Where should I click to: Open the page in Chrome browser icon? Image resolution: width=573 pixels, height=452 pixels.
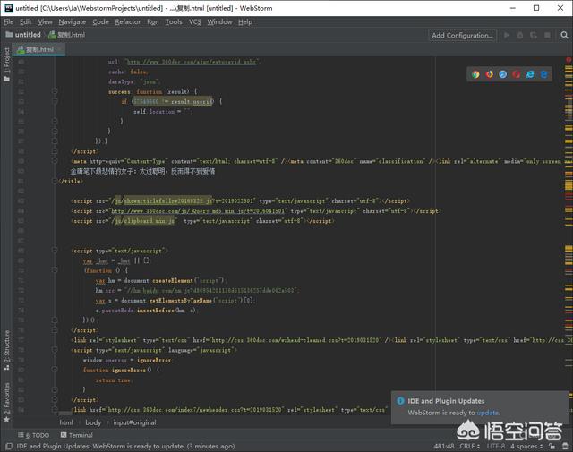[475, 74]
